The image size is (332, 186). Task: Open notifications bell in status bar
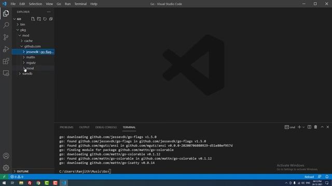(327, 177)
